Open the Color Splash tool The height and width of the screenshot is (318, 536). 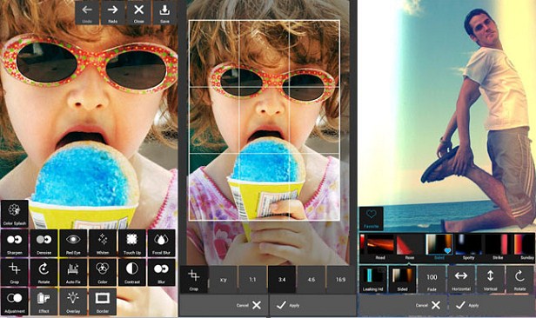click(x=14, y=214)
